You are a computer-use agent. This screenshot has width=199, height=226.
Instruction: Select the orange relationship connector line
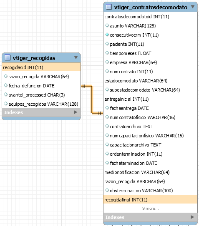click(92, 100)
